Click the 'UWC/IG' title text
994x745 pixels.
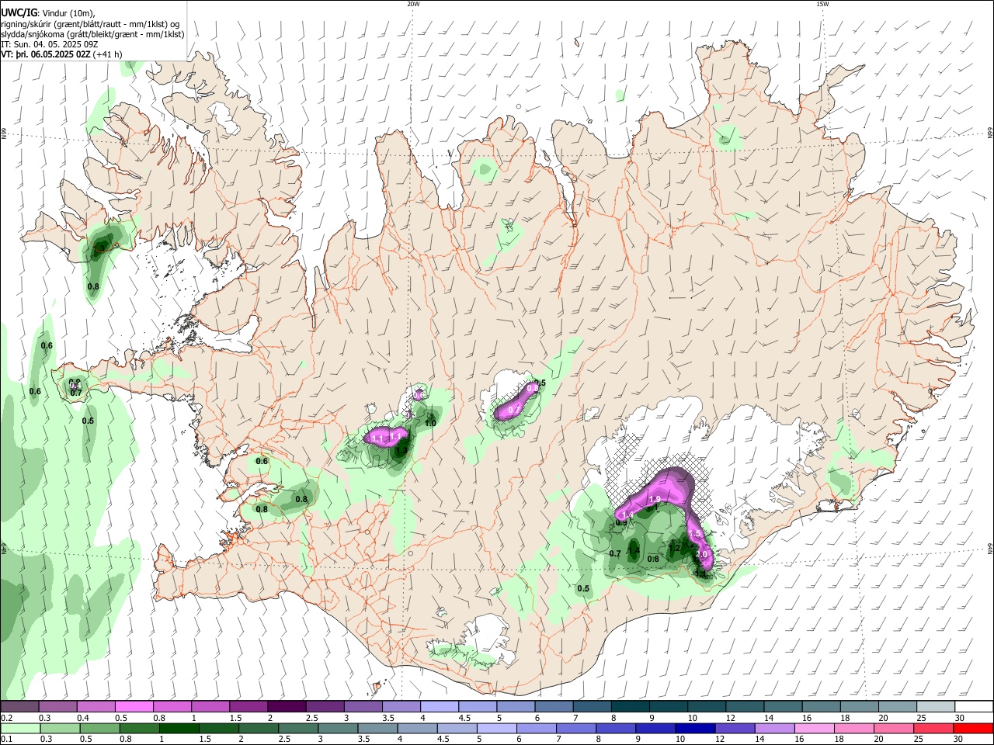19,13
